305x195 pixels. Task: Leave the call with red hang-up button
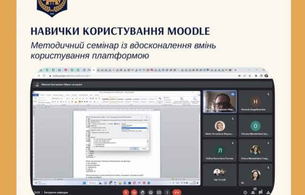[x=177, y=192]
